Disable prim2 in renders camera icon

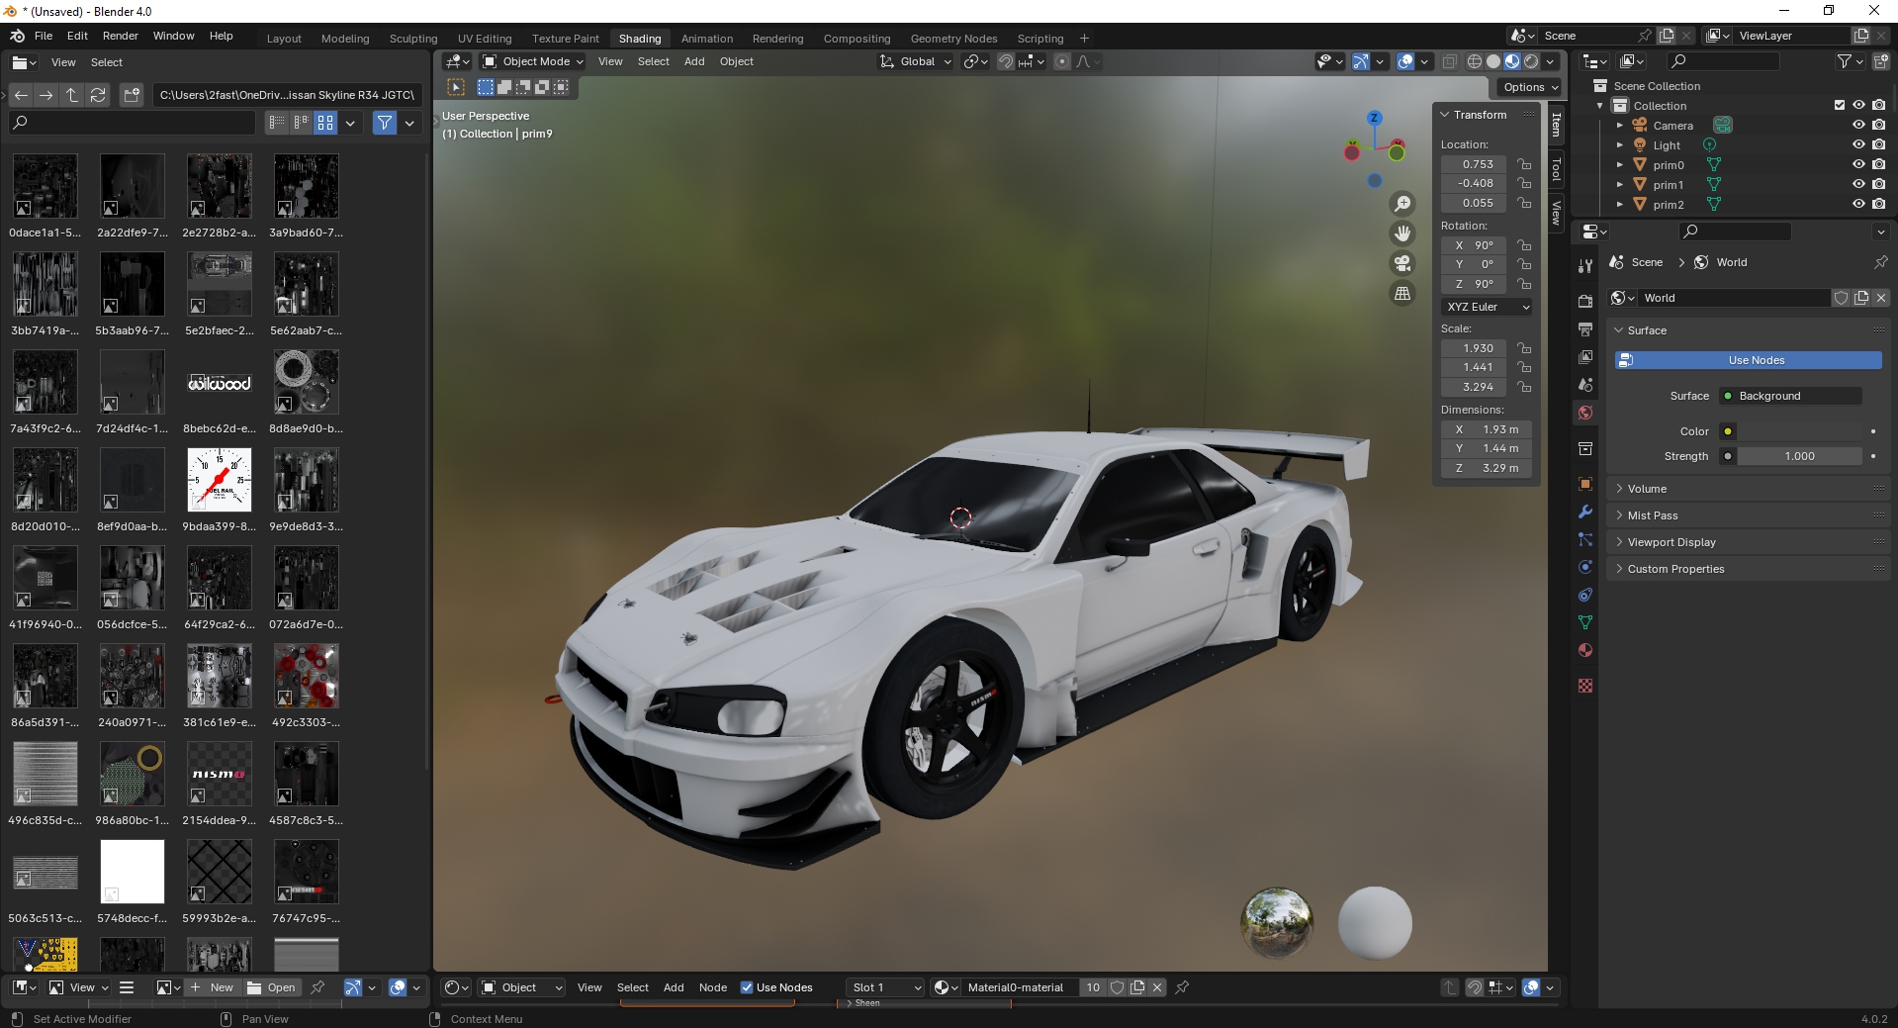coord(1878,204)
